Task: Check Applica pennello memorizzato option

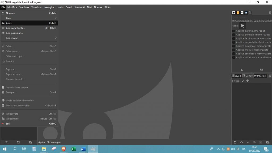Action: pos(234,35)
